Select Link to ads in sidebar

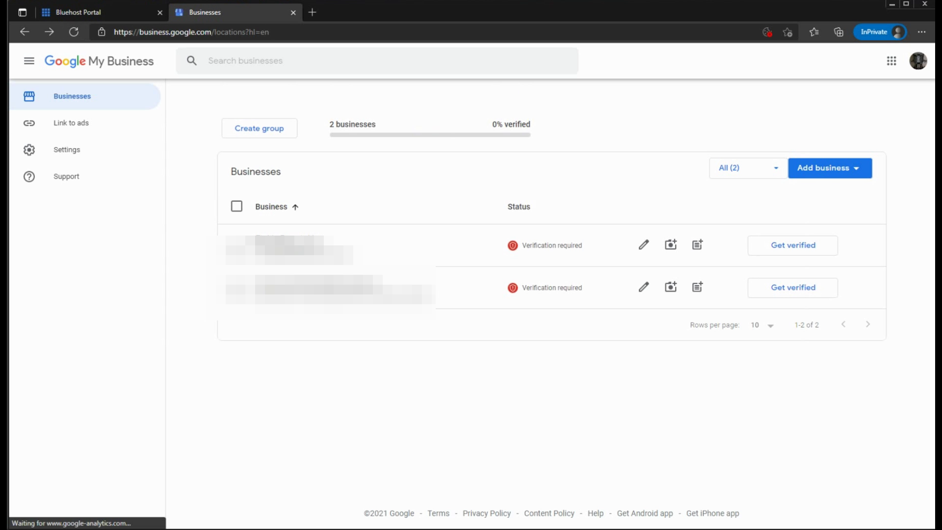(x=71, y=123)
